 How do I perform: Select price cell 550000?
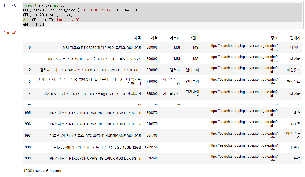coord(152,70)
